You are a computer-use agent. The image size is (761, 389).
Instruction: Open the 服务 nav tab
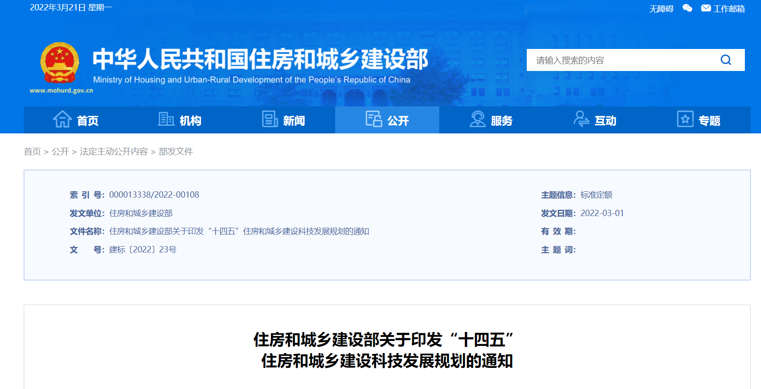pos(491,120)
